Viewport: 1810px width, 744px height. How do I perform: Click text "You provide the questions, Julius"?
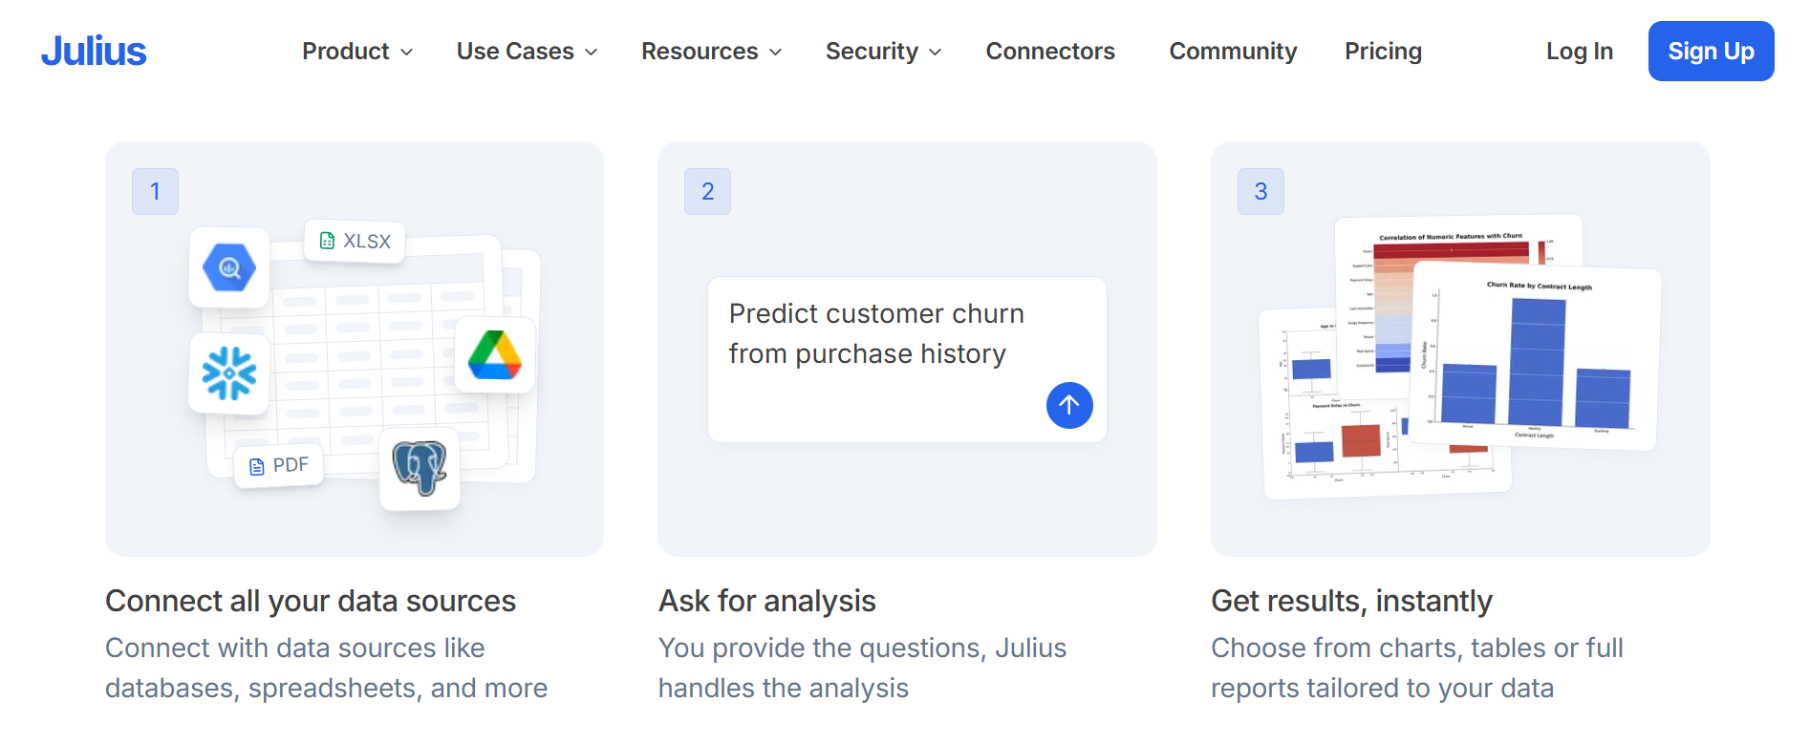(862, 648)
